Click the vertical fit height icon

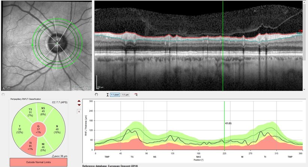[108, 95]
